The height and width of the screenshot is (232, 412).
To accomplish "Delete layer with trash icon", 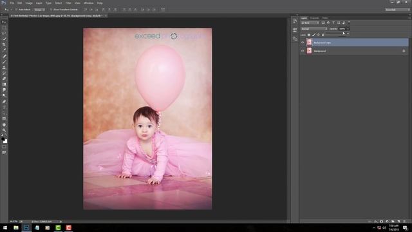I will click(x=404, y=222).
